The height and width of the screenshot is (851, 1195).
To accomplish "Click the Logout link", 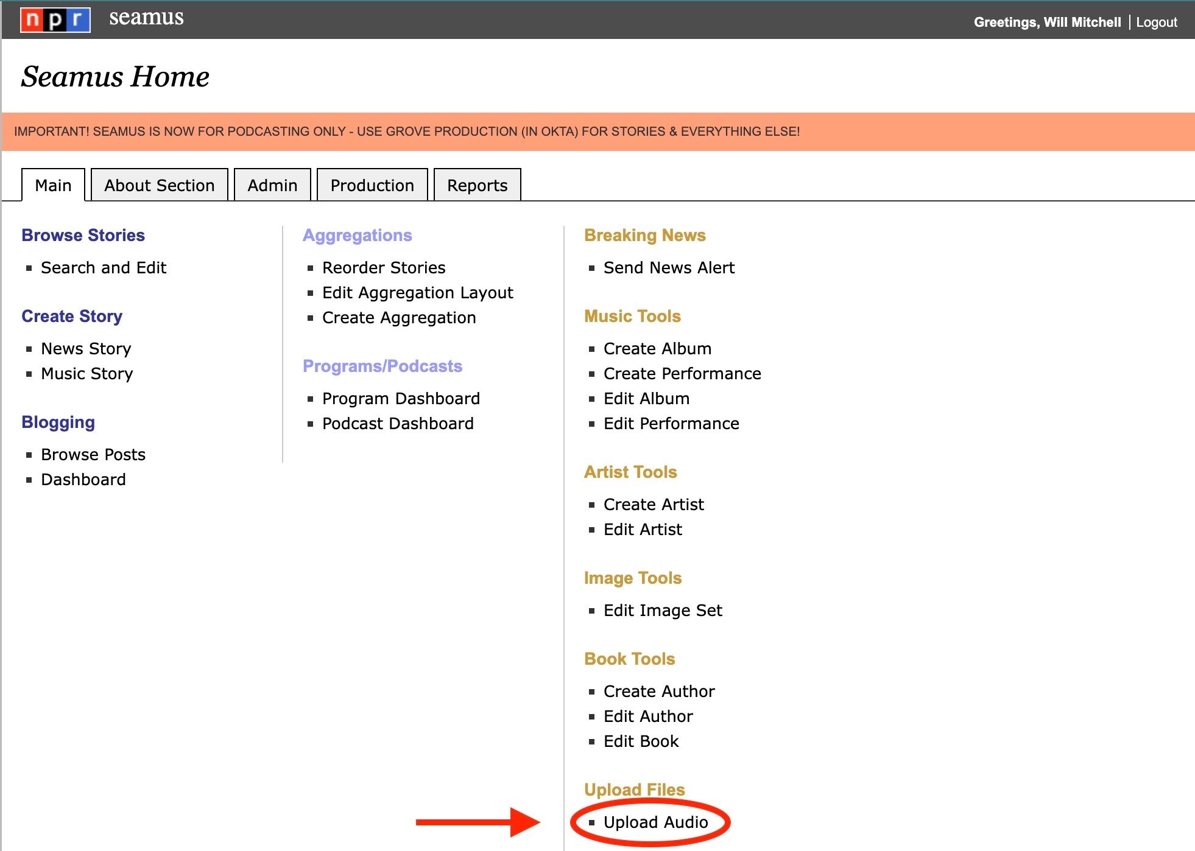I will pyautogui.click(x=1157, y=22).
